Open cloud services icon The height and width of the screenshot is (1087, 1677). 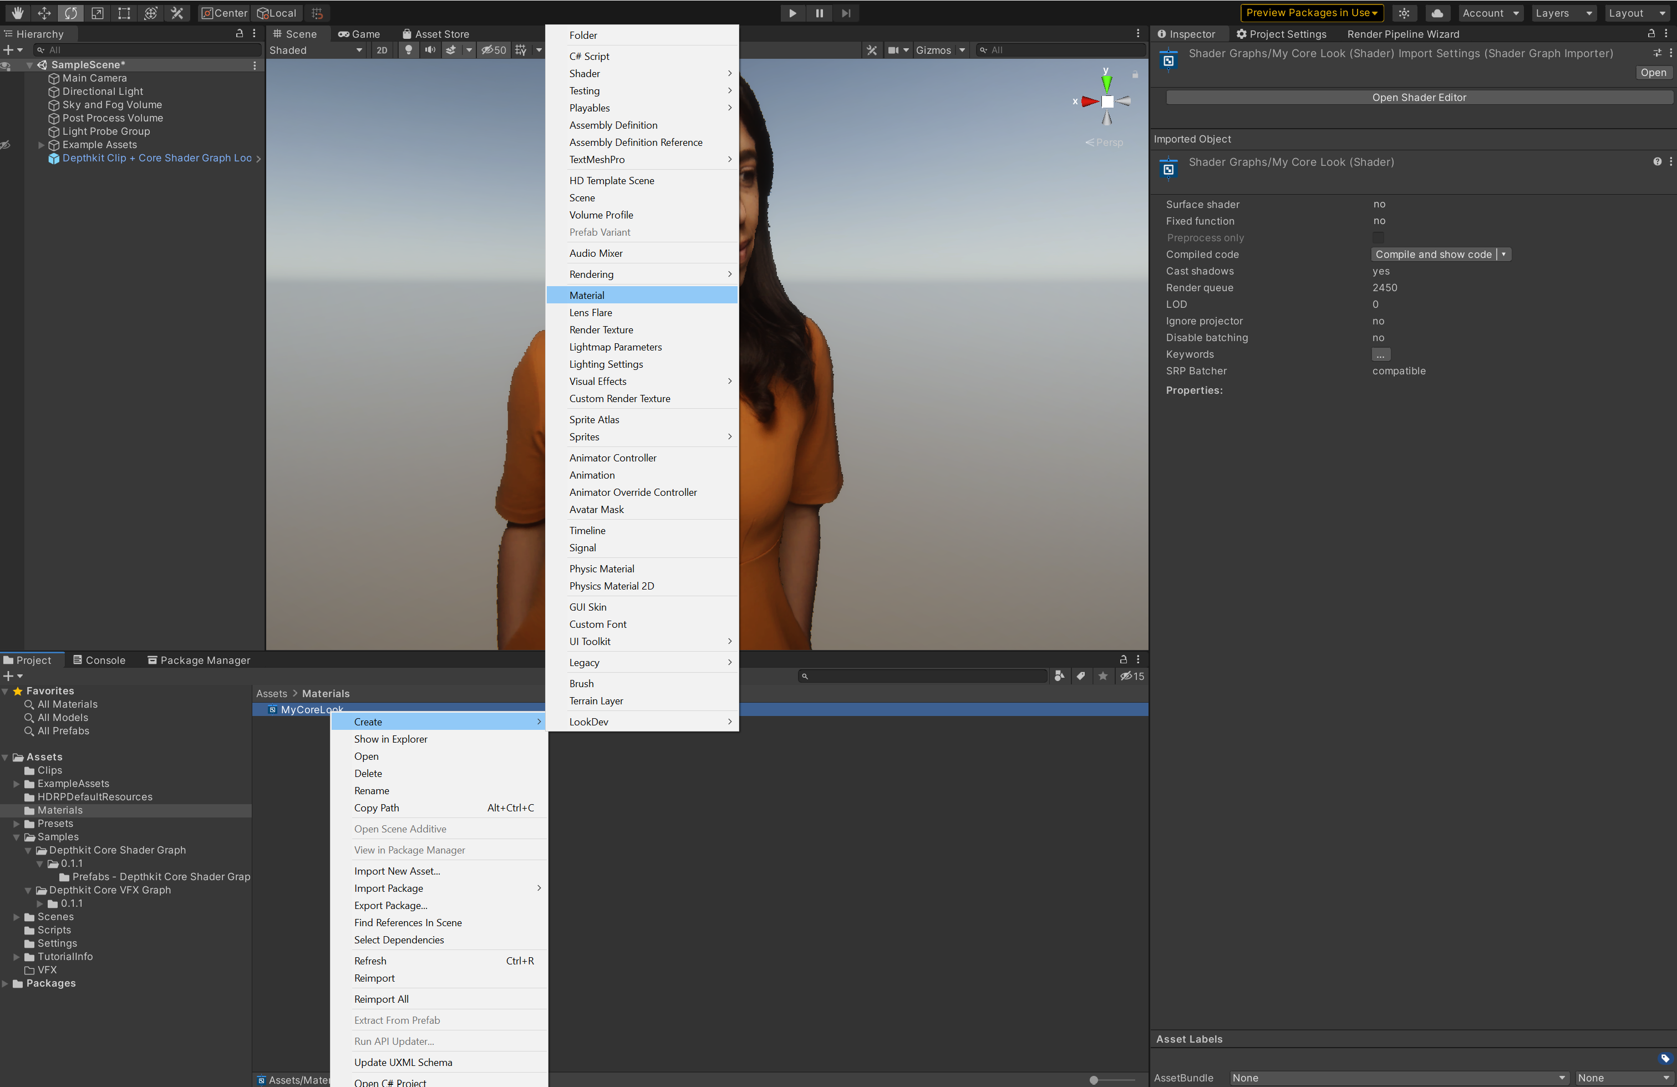click(x=1437, y=13)
